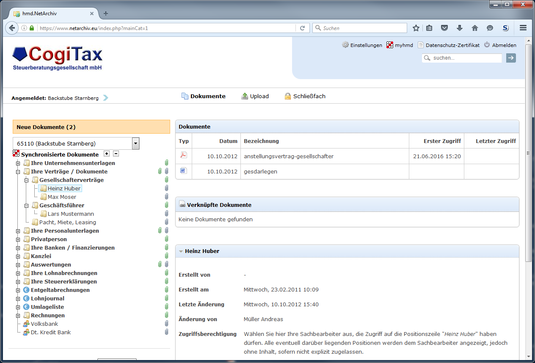The height and width of the screenshot is (363, 535).
Task: Click inside the suchen search field
Action: pos(461,58)
